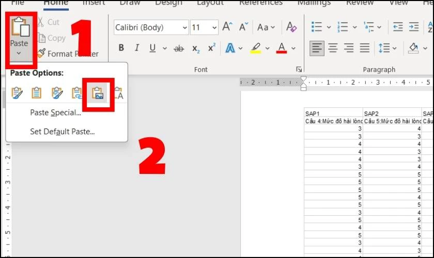Open the Text Effects dropdown arrow
This screenshot has width=434, height=258.
240,49
